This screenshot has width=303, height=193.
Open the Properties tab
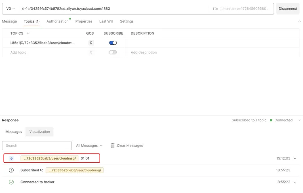pyautogui.click(x=84, y=21)
